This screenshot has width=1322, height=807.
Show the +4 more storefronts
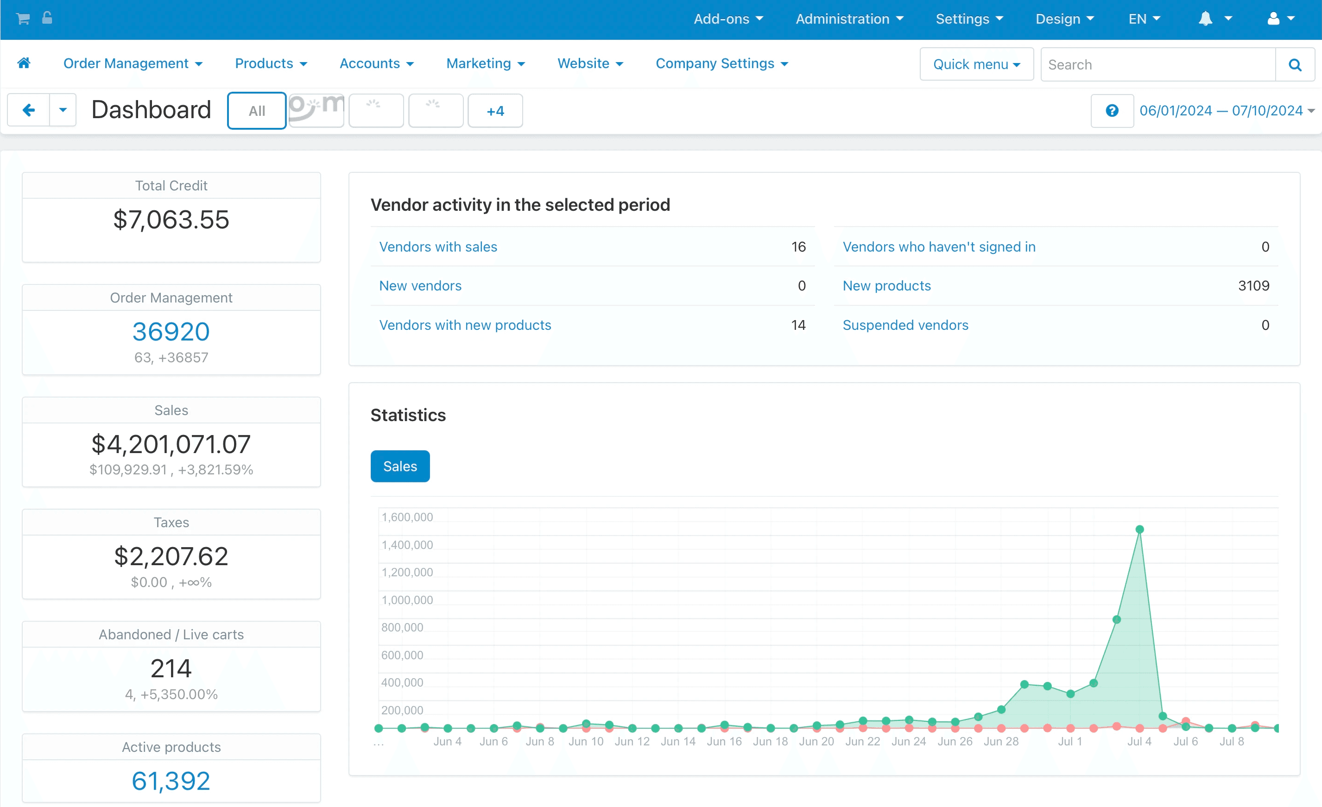tap(495, 111)
